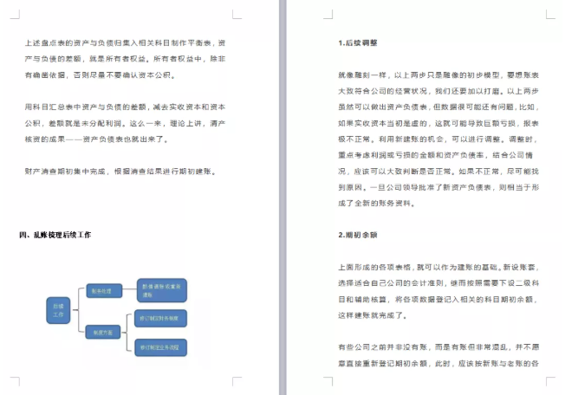Click the 酌情调账或重新建账 diagram box
This screenshot has width=578, height=395.
point(164,291)
